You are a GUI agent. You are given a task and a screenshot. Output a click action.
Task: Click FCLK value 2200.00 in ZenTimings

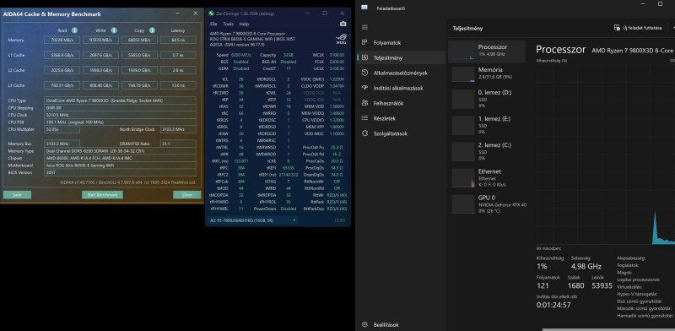(337, 62)
